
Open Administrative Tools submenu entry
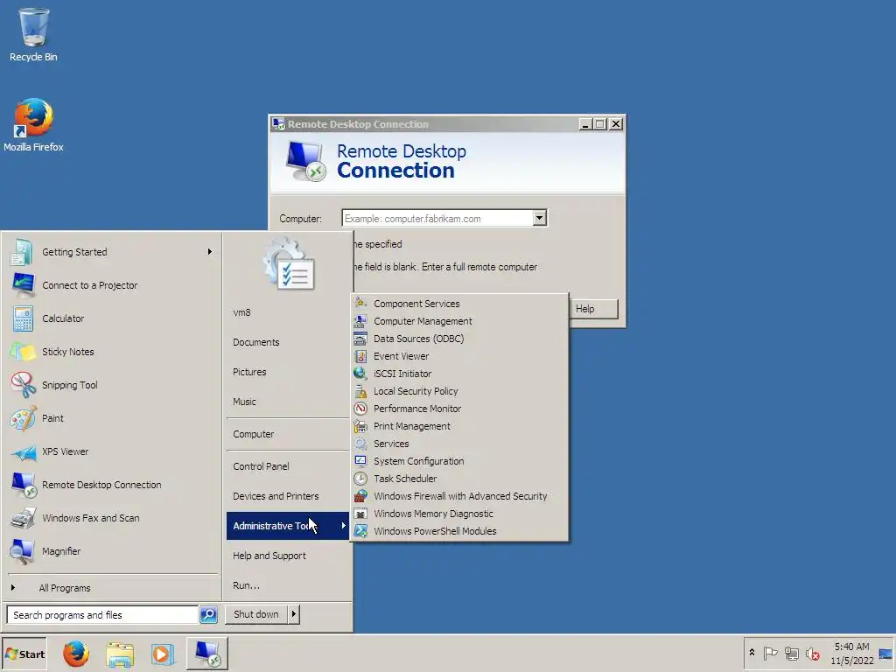click(287, 526)
